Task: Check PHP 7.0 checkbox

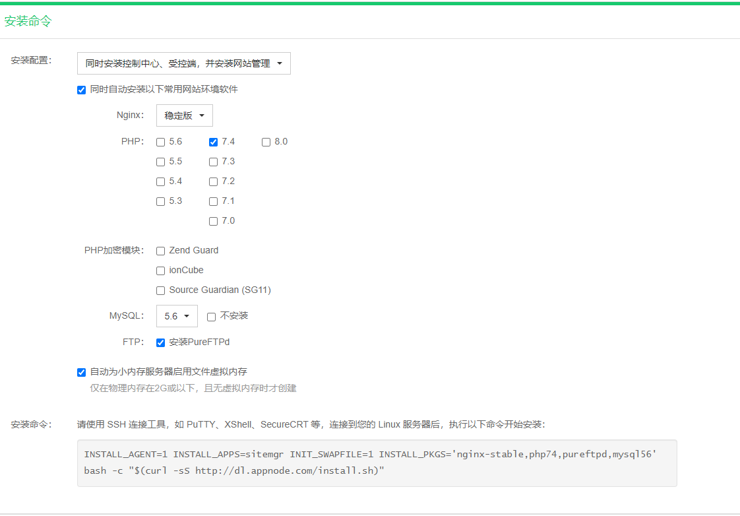Action: click(x=213, y=222)
